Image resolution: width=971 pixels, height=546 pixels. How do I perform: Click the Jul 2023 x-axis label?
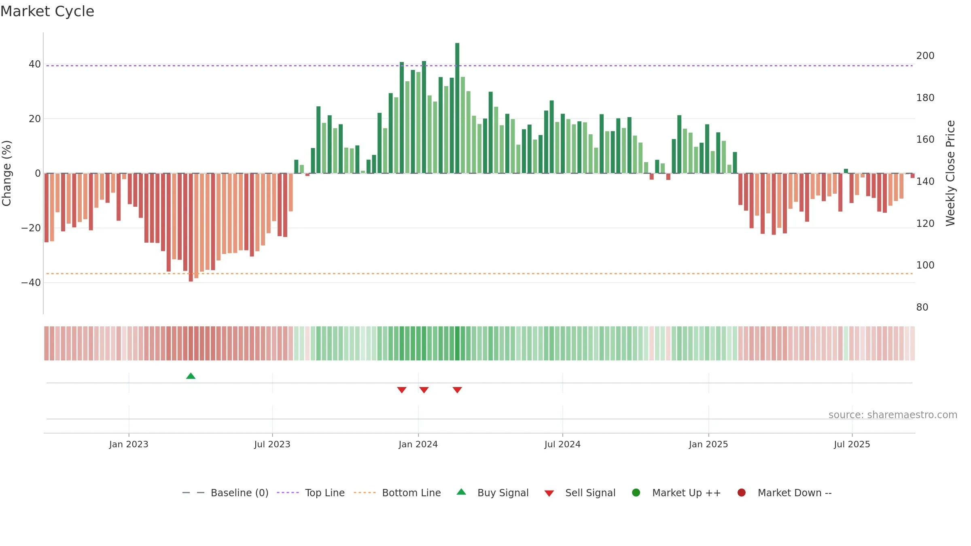(272, 444)
